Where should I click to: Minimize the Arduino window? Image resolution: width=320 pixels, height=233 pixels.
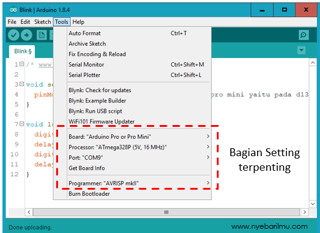(x=262, y=10)
